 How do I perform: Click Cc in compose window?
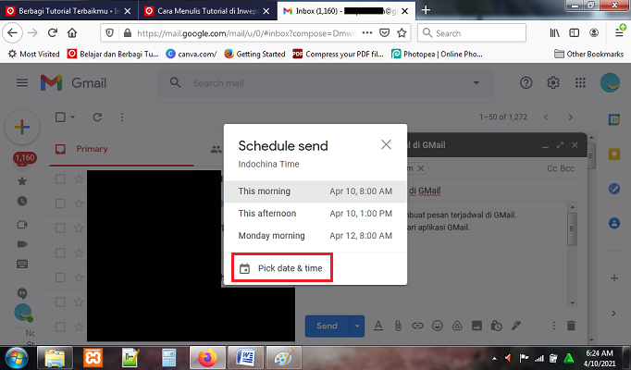552,168
